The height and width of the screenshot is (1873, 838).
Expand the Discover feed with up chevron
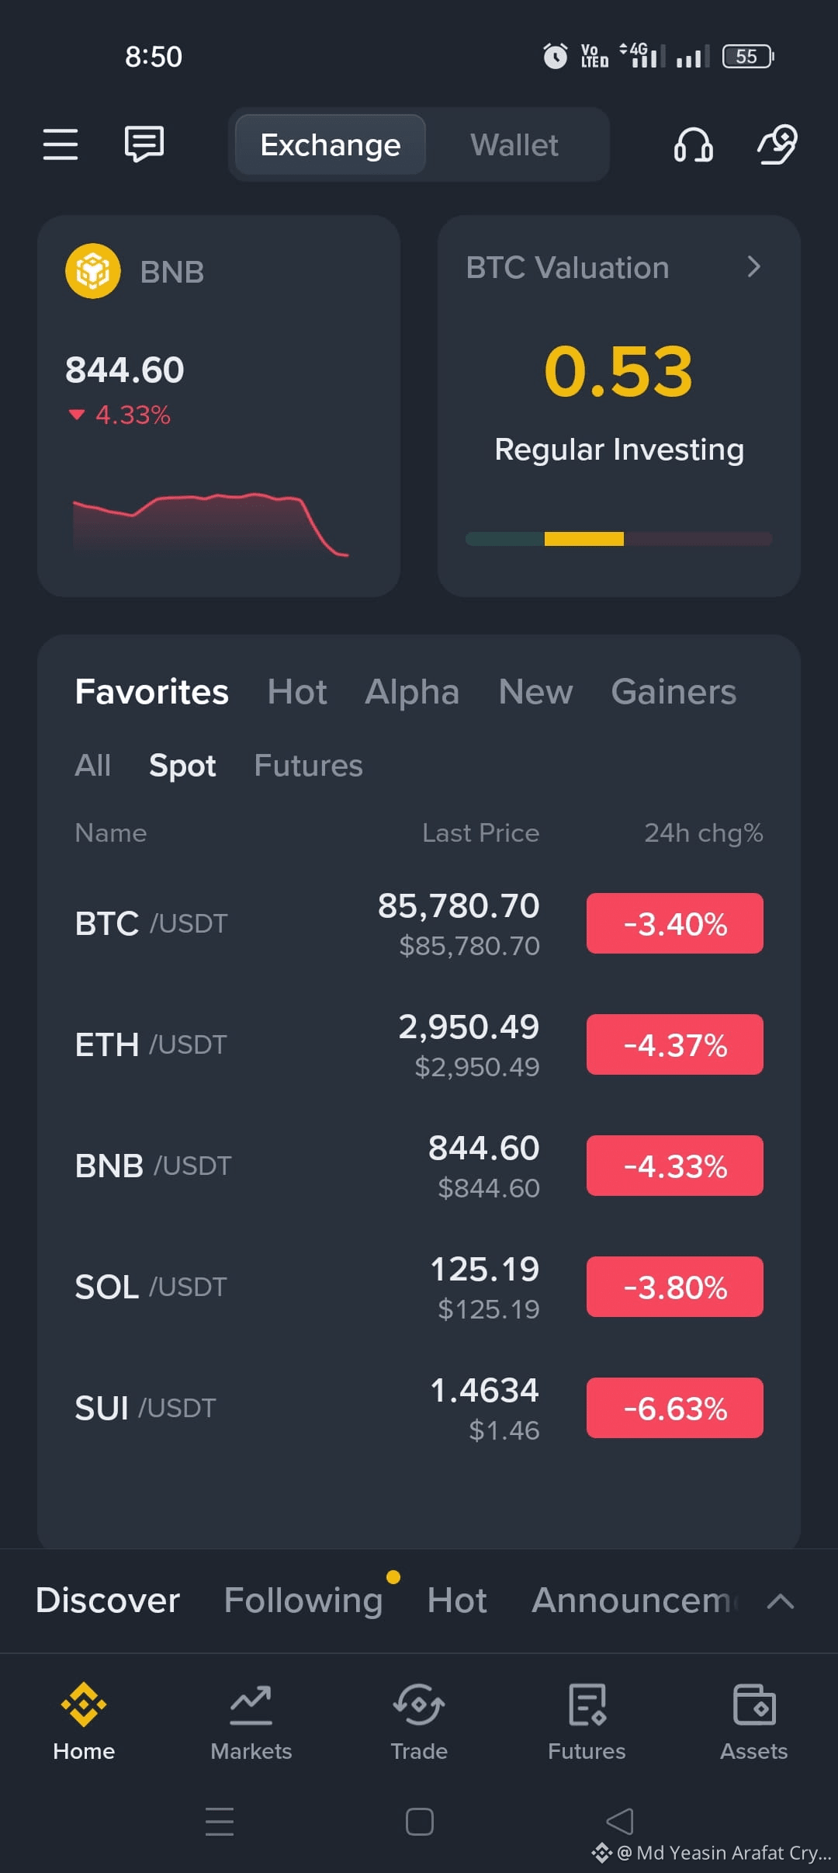click(780, 1601)
